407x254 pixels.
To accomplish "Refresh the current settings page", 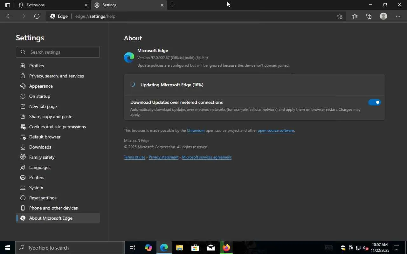I will click(x=37, y=16).
